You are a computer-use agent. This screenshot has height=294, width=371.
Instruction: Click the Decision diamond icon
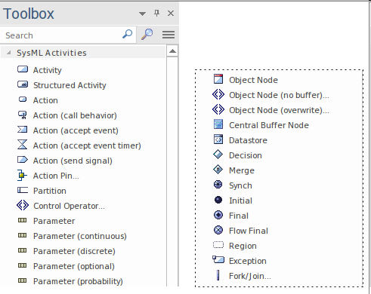218,155
